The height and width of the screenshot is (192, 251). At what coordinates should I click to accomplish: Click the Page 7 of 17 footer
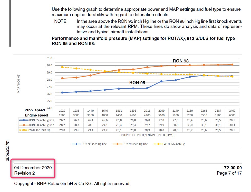(x=229, y=173)
